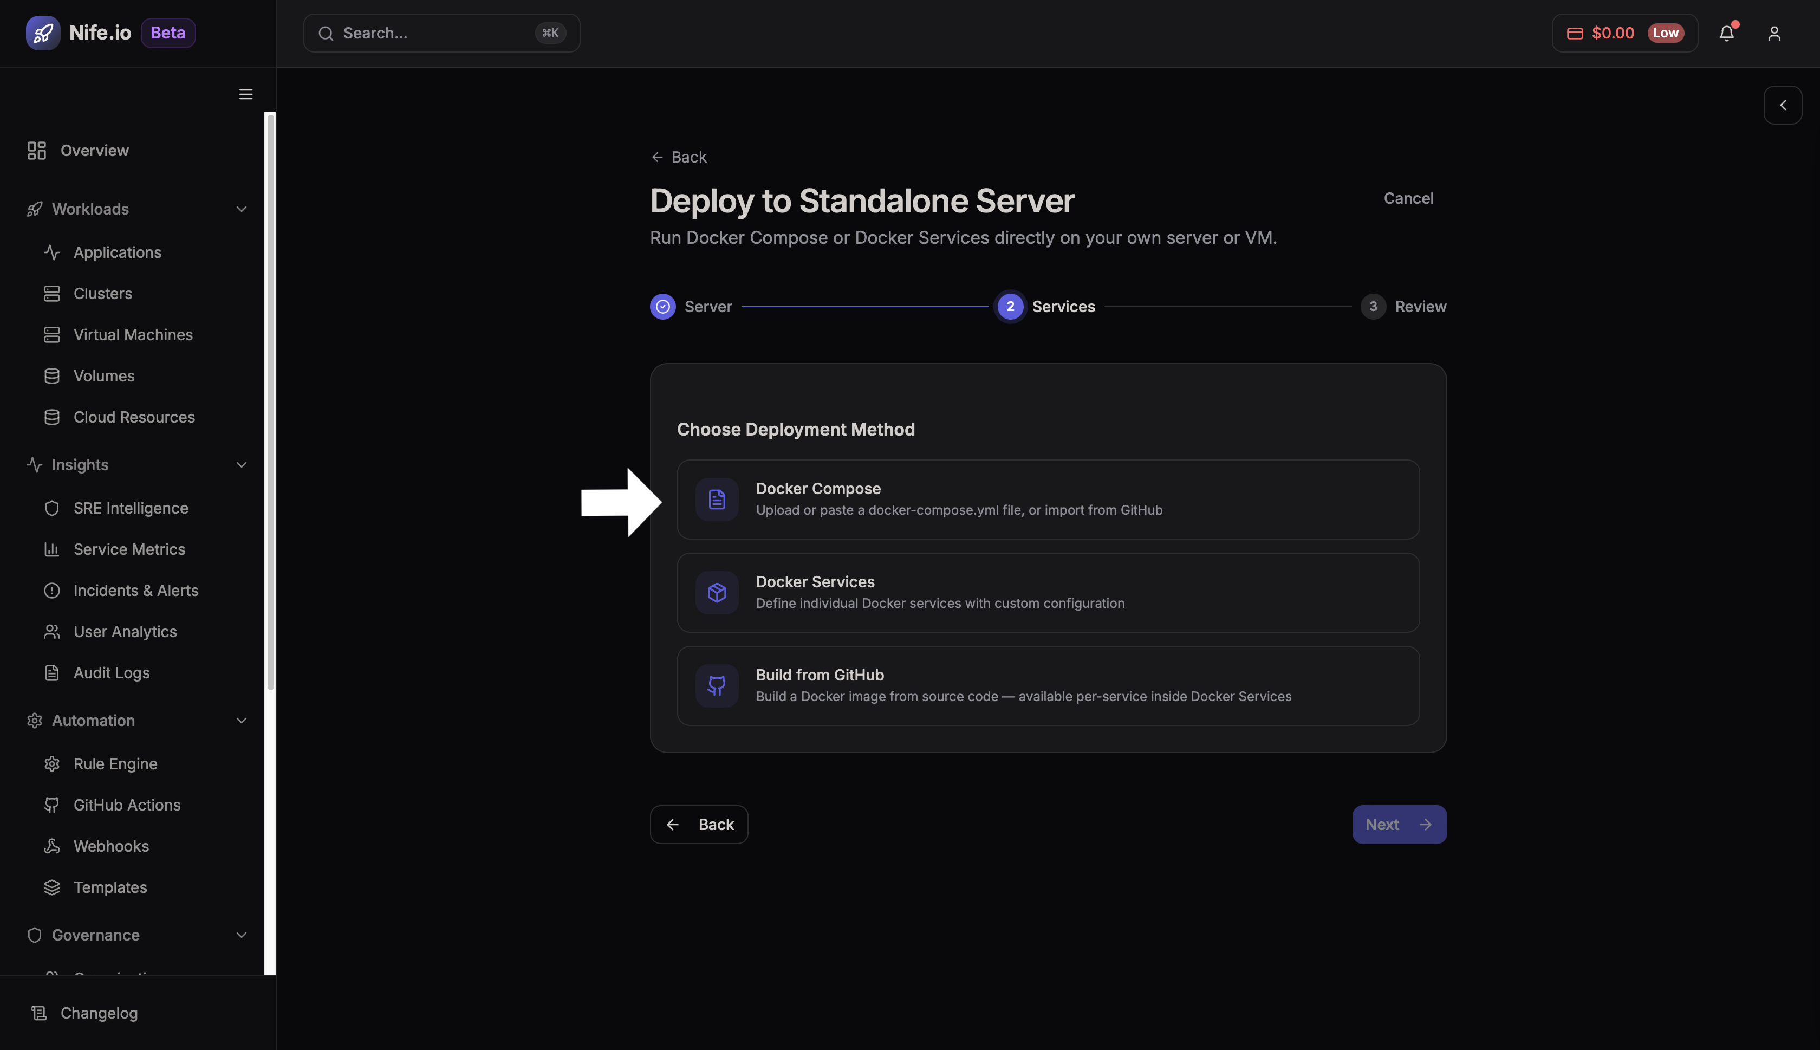The width and height of the screenshot is (1820, 1050).
Task: Click the Nife.io rocket logo
Action: coord(43,33)
